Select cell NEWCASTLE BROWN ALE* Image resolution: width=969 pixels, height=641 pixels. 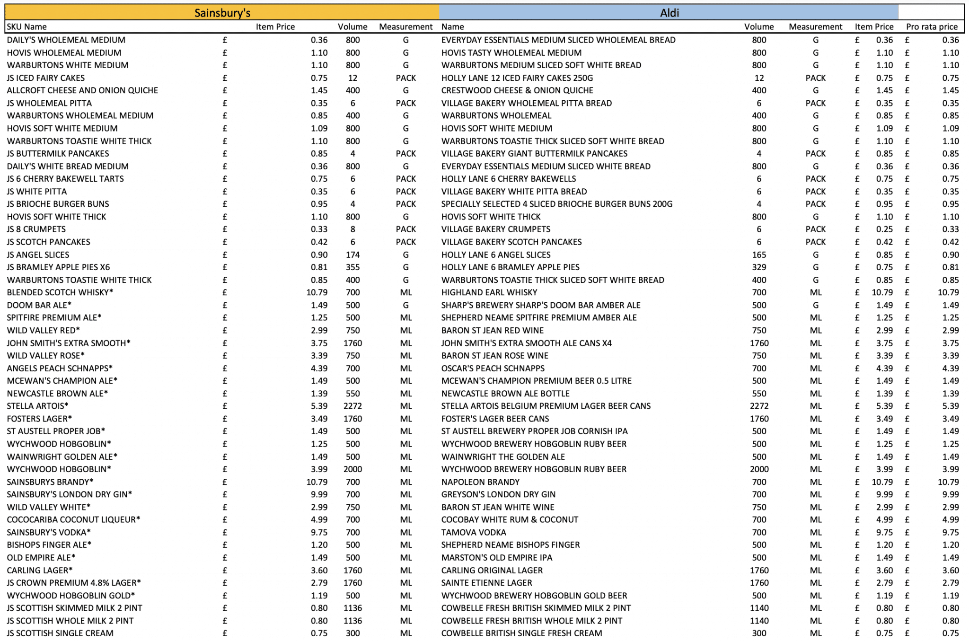57,394
